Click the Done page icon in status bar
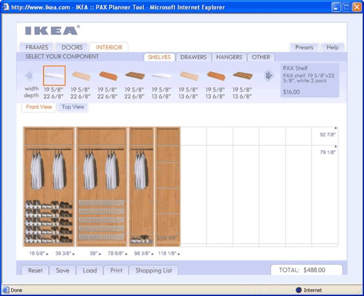Screen dimensions: 364x296 tap(5, 290)
